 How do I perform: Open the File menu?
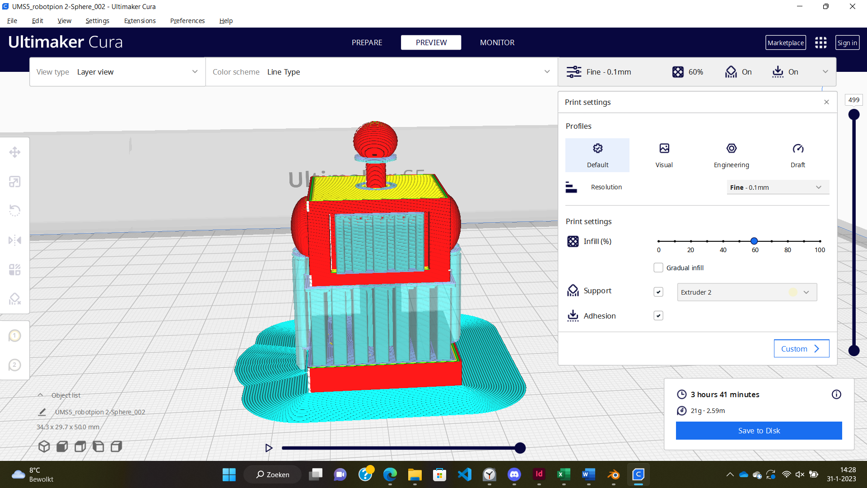[x=12, y=21]
